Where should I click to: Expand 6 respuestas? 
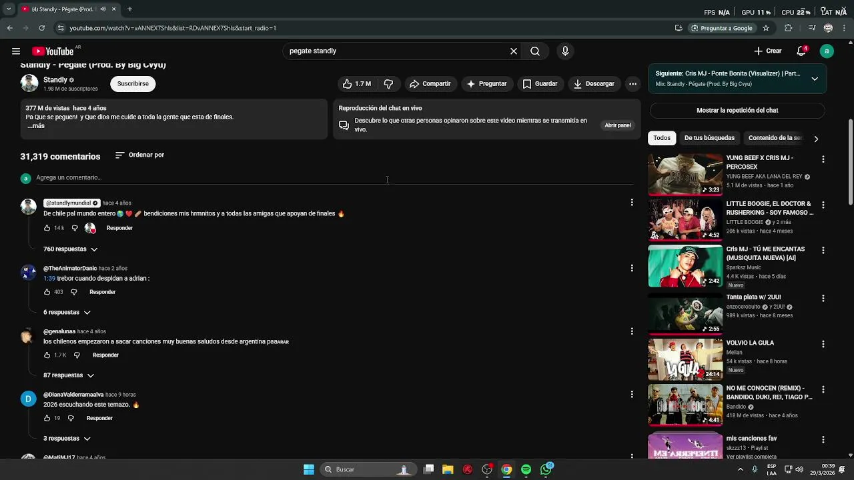click(67, 313)
